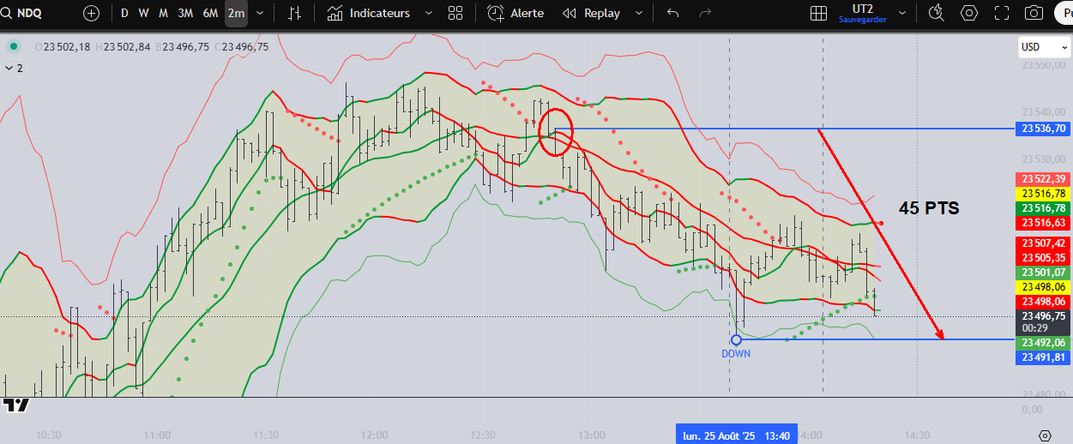Switch to the 6M timeframe
This screenshot has width=1073, height=444.
[210, 13]
